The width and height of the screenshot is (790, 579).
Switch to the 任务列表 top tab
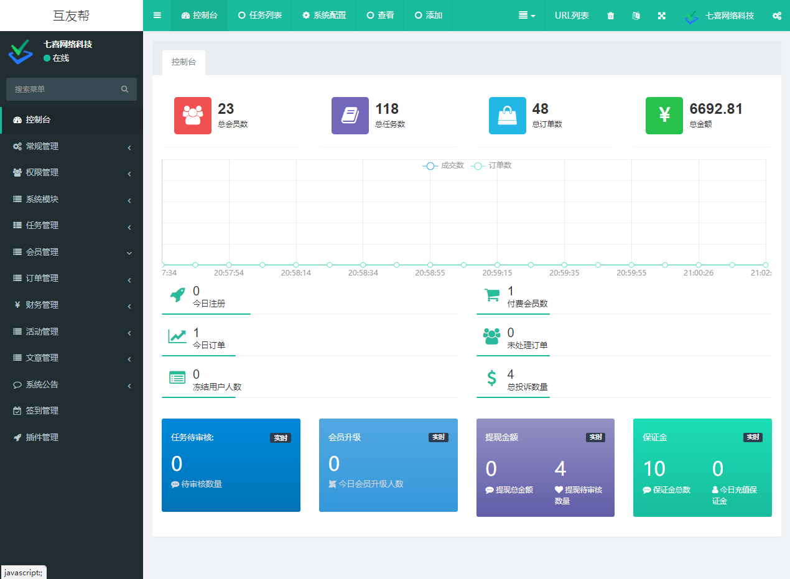point(260,16)
